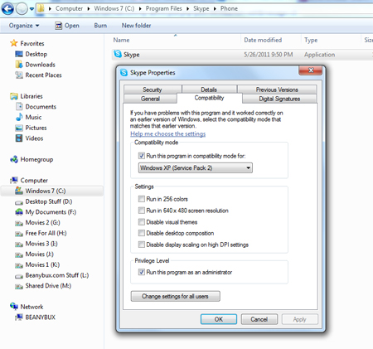
Task: Check Disable display scaling on high DPI
Action: click(142, 245)
